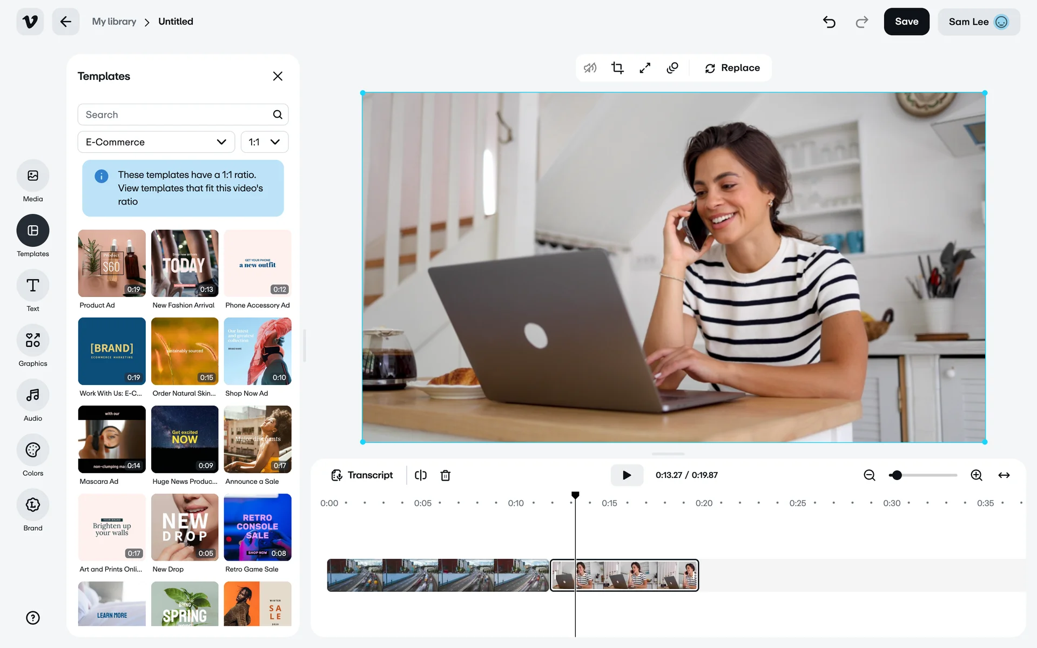This screenshot has width=1037, height=648.
Task: Click the expand resize arrows icon
Action: (645, 68)
